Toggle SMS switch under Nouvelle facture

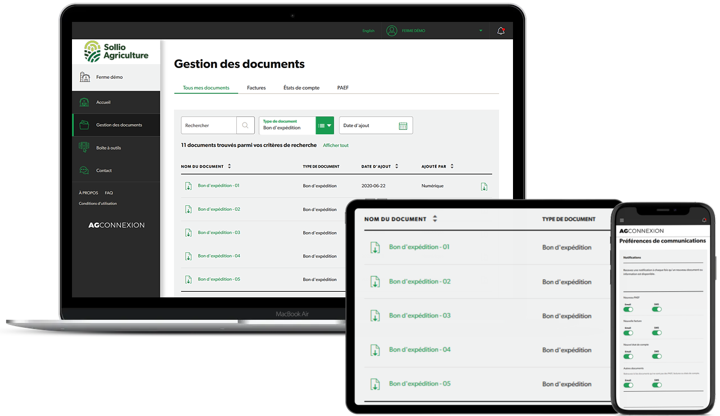tap(656, 333)
